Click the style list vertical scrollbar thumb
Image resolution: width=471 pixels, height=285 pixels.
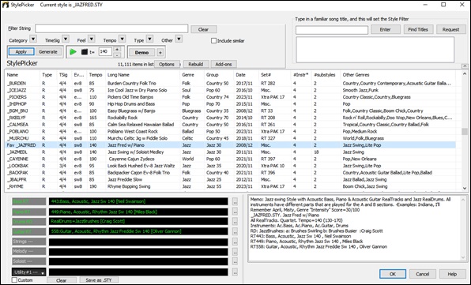point(465,131)
